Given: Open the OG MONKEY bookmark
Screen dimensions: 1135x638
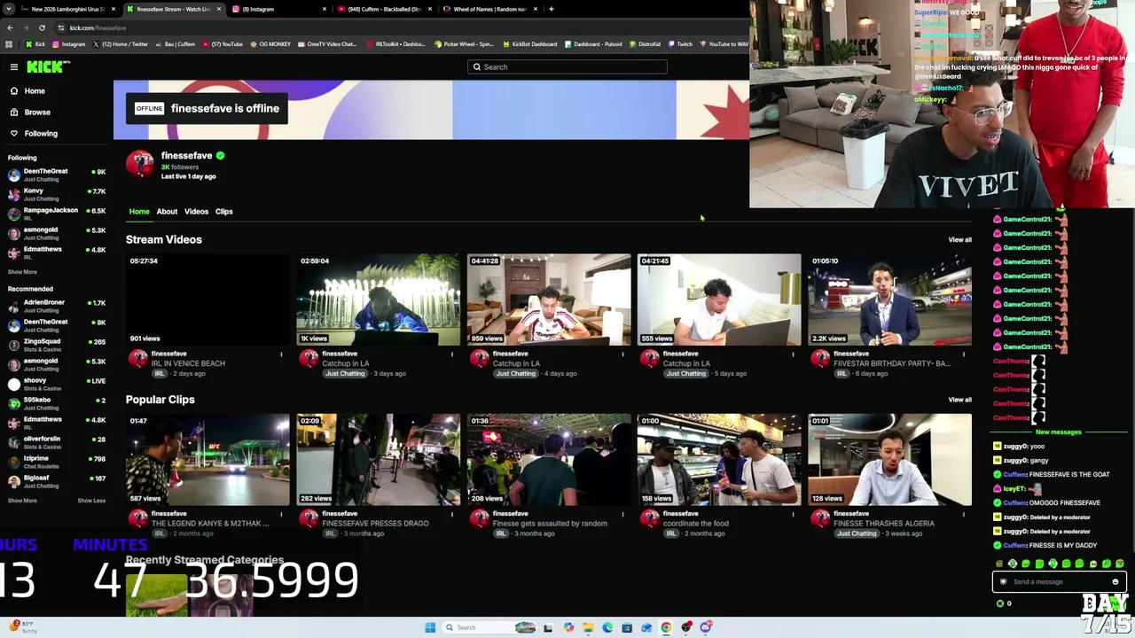Looking at the screenshot, I should [x=270, y=44].
